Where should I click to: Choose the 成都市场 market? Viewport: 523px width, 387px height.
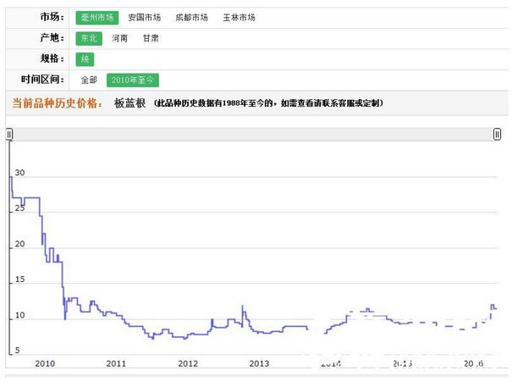[191, 17]
